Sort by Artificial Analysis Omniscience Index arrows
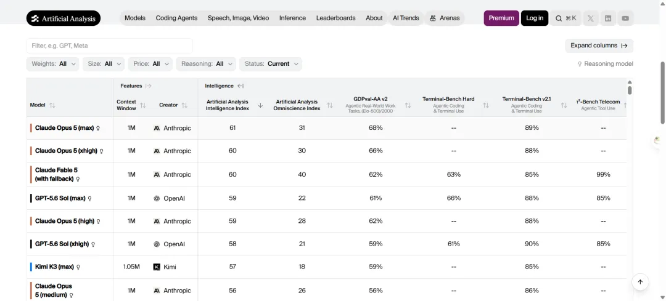The height and width of the screenshot is (301, 666). coord(329,105)
